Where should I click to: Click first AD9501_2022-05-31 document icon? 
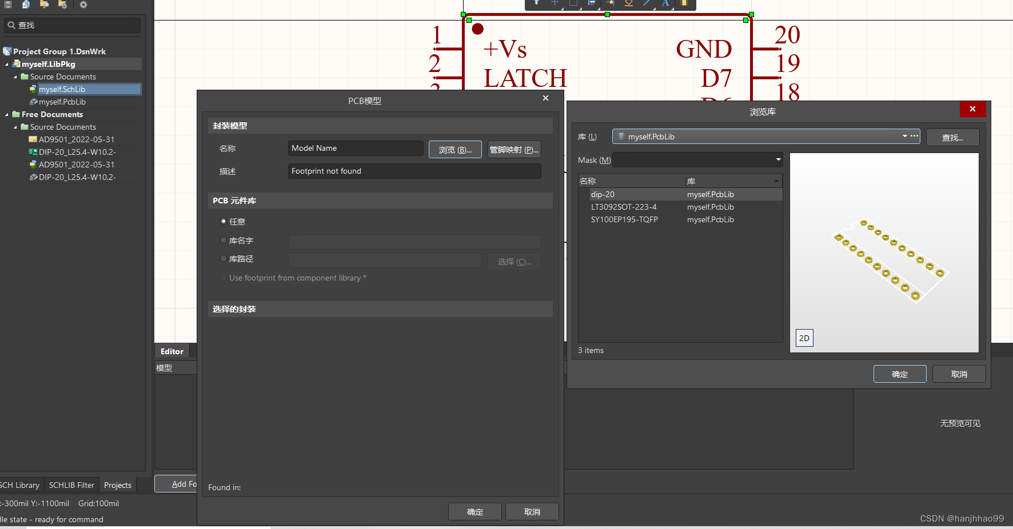point(33,139)
